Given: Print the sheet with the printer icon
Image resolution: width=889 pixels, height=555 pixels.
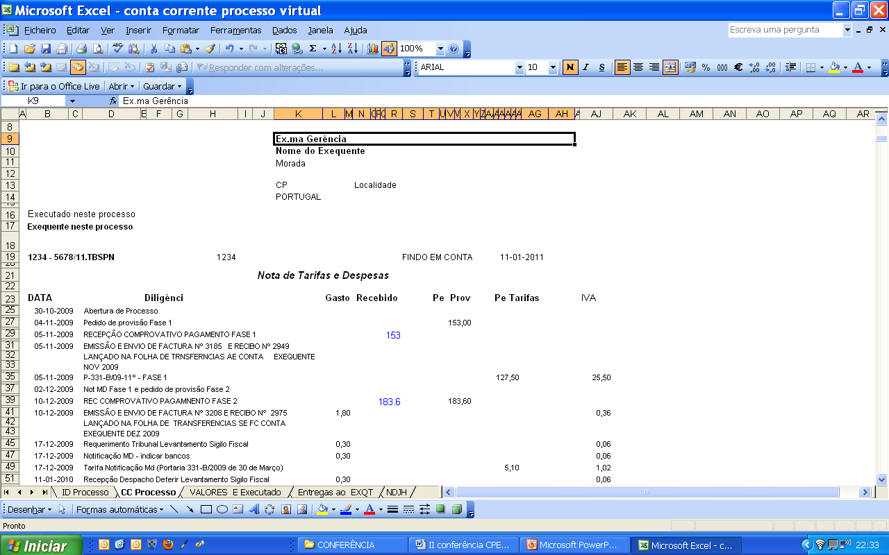Looking at the screenshot, I should tap(81, 49).
